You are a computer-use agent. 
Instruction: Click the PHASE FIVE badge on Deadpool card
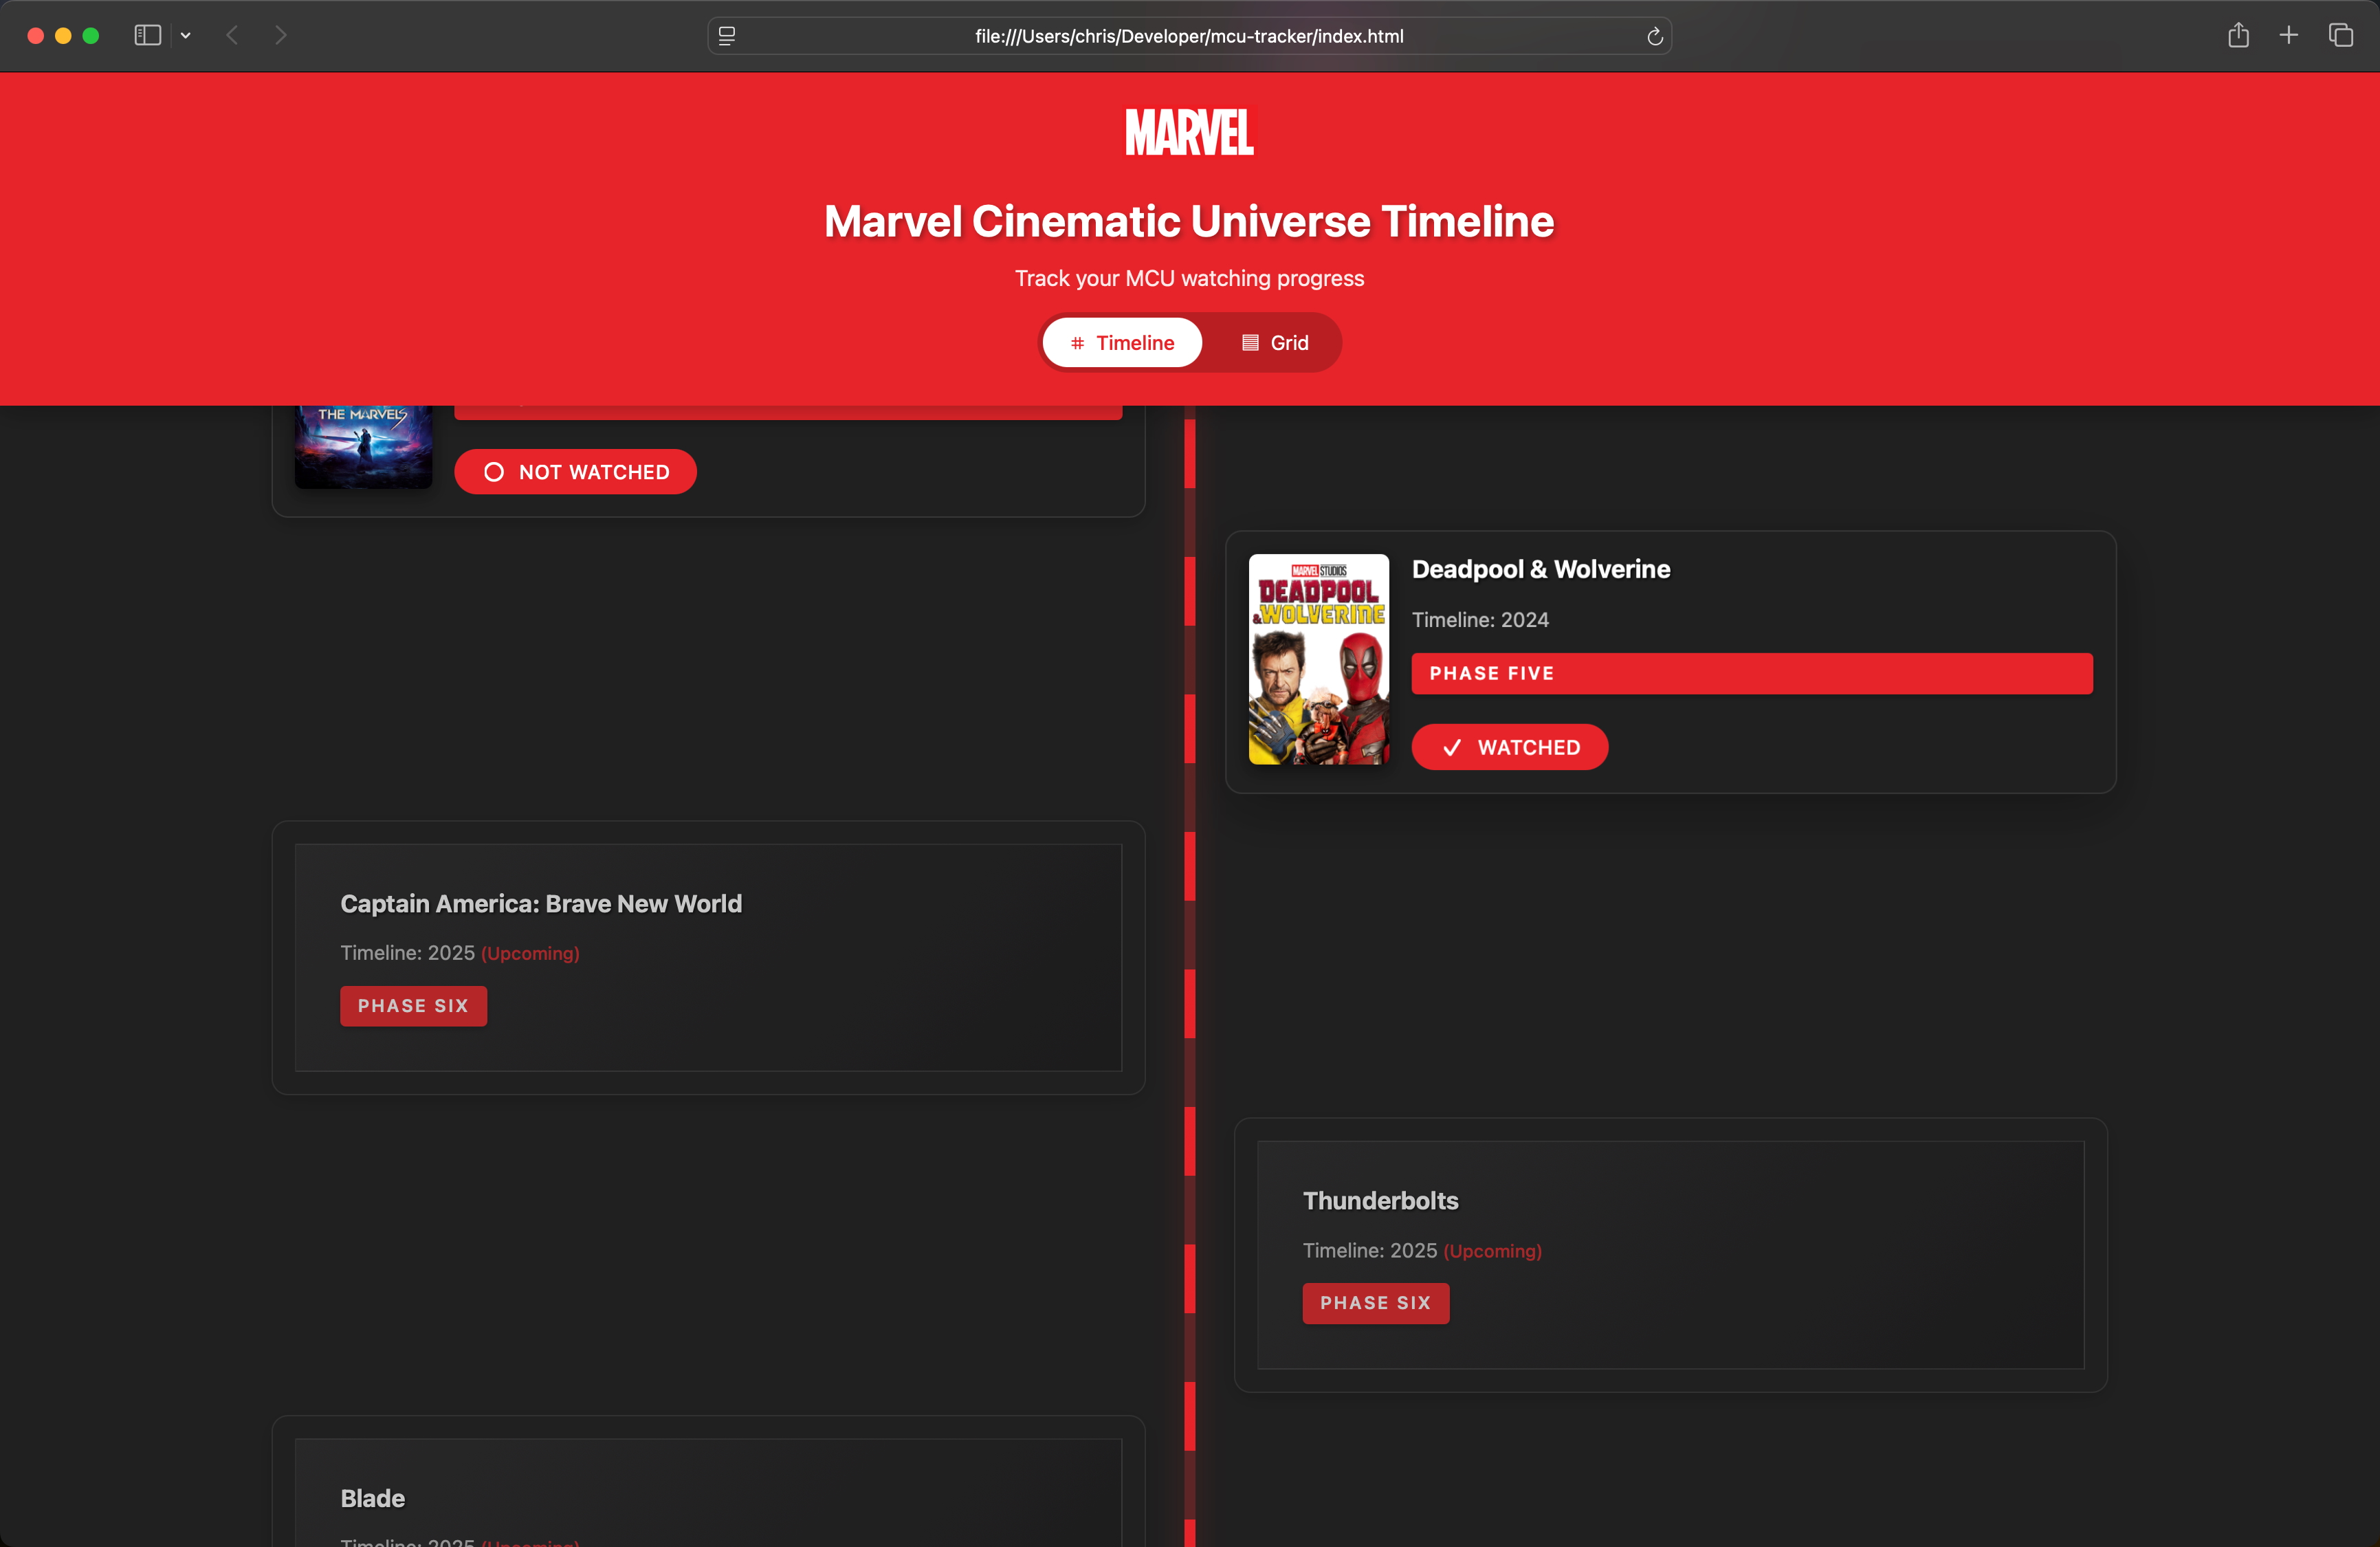(x=1751, y=673)
